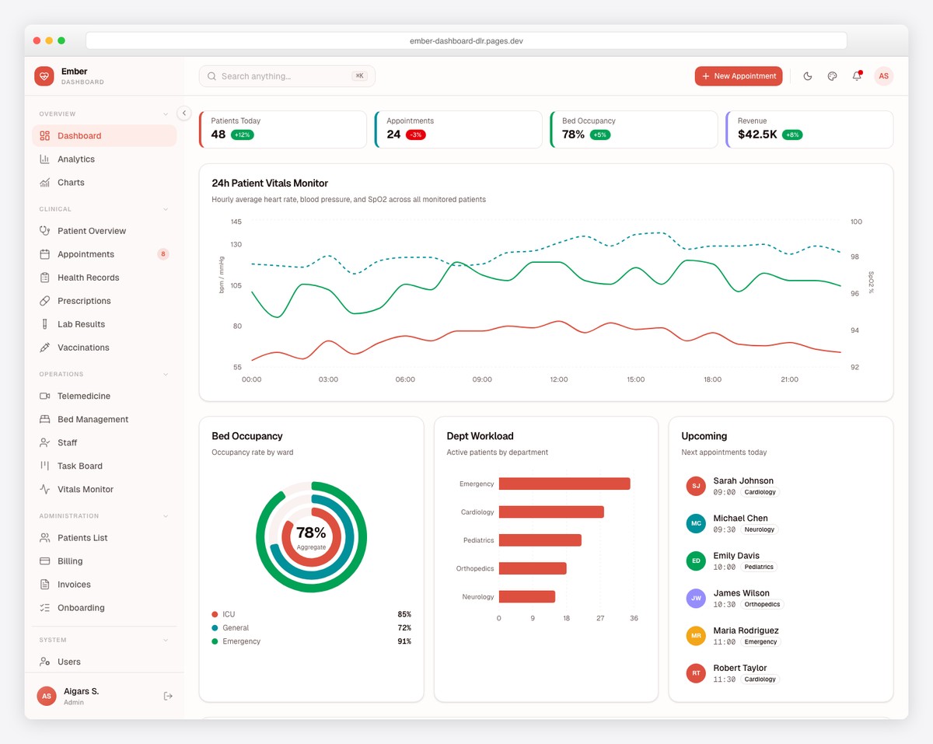Viewport: 933px width, 744px height.
Task: Collapse the Overview section
Action: [165, 114]
